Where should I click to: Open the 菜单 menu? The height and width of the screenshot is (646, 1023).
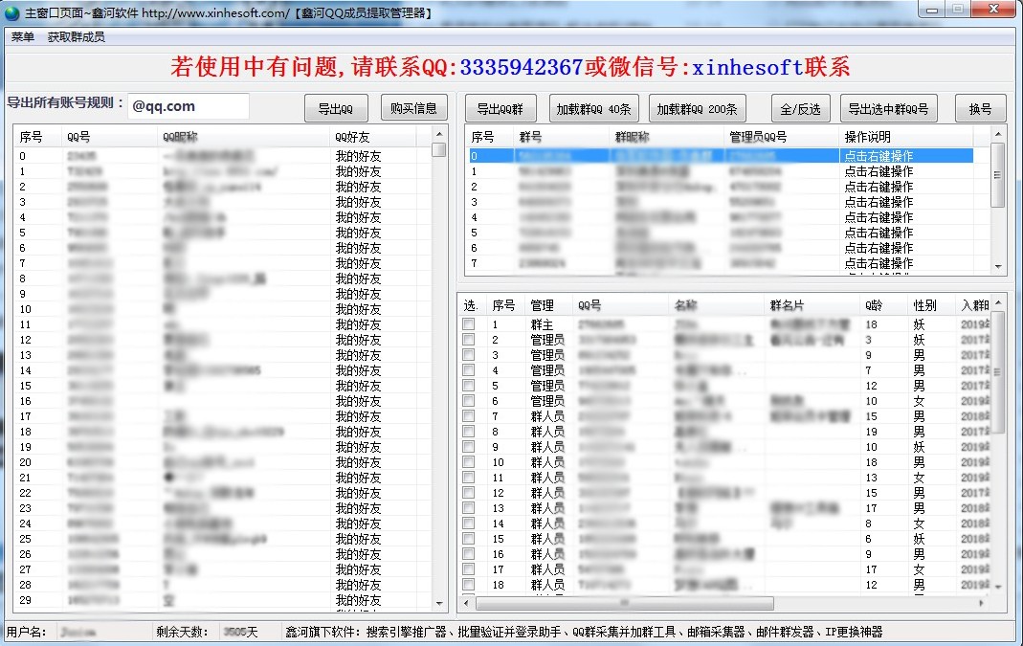click(x=23, y=37)
